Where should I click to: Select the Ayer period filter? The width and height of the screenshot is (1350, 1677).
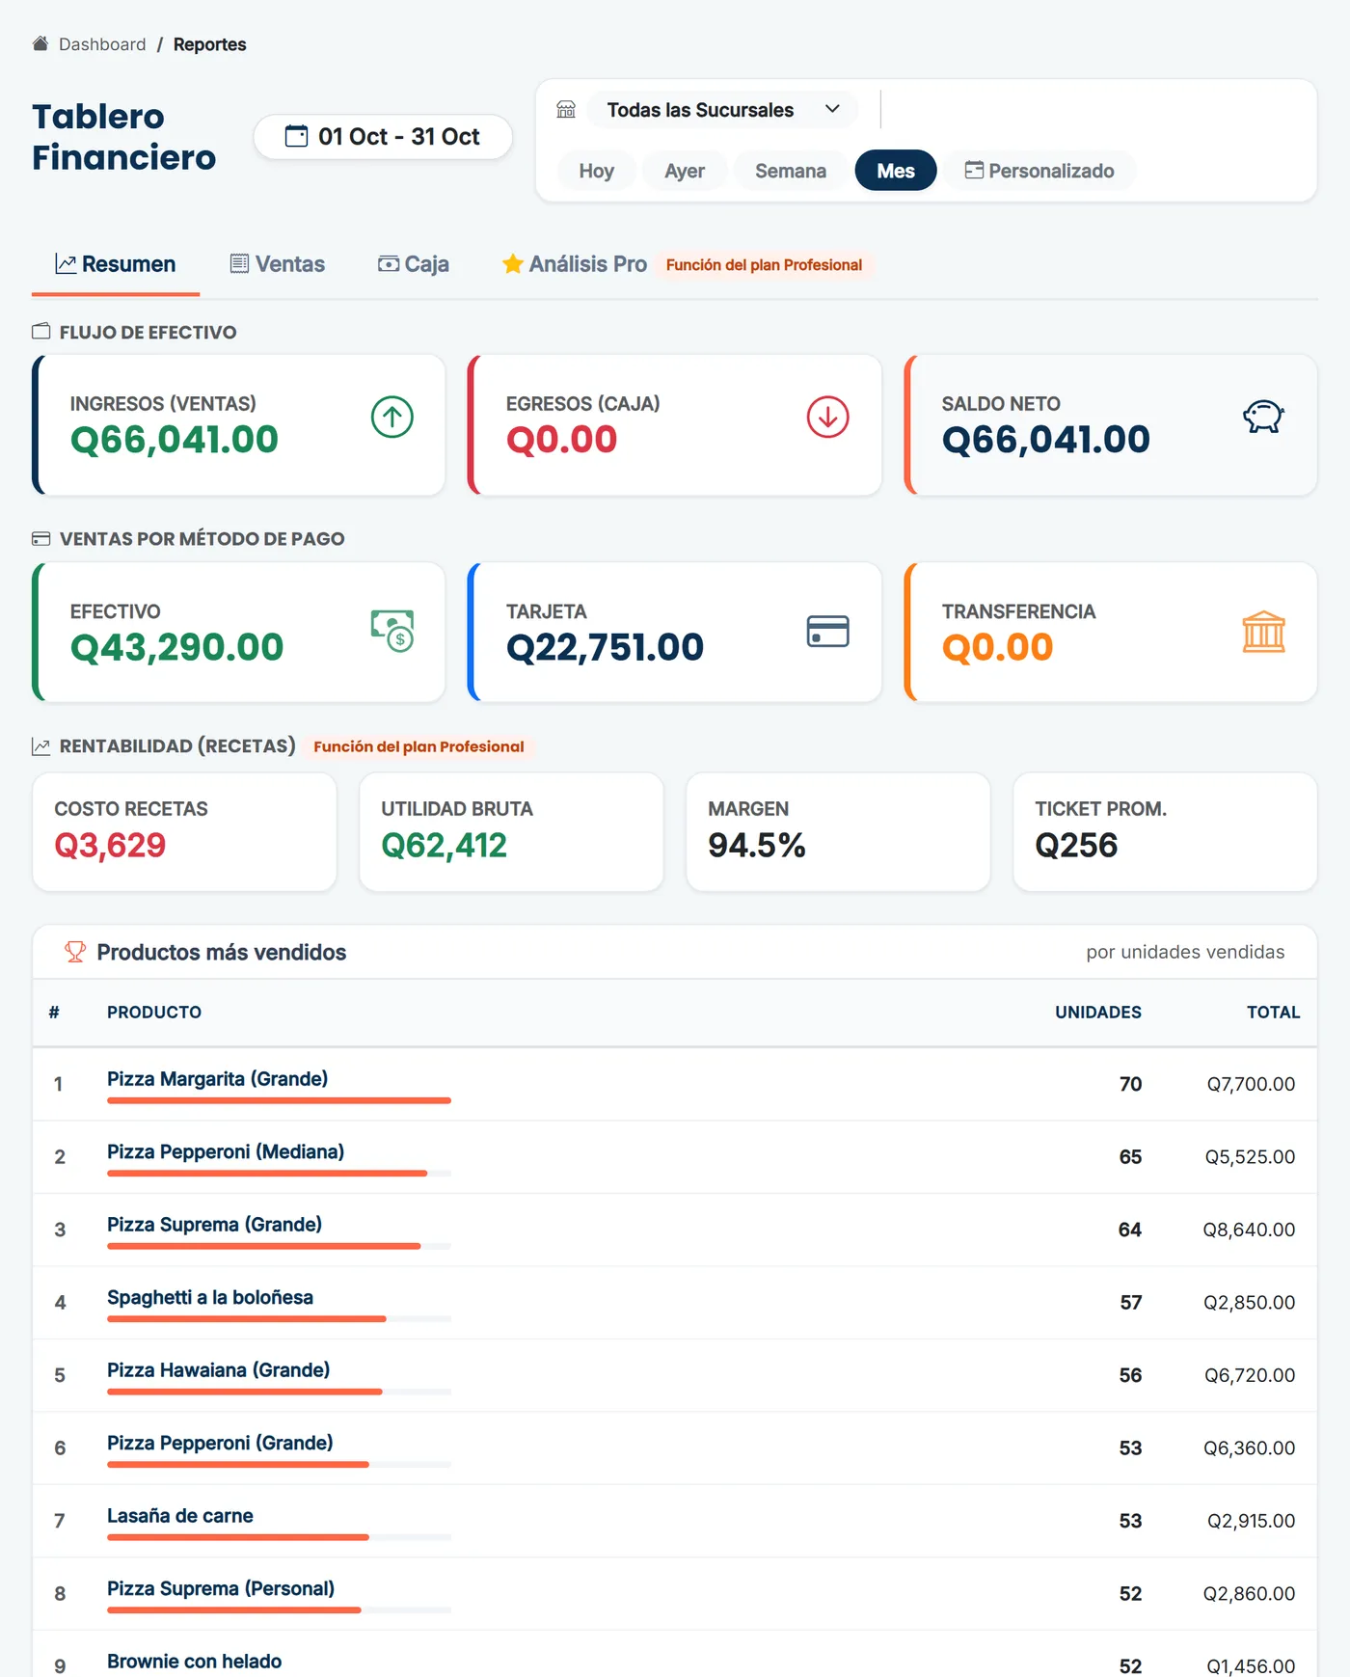pos(685,171)
